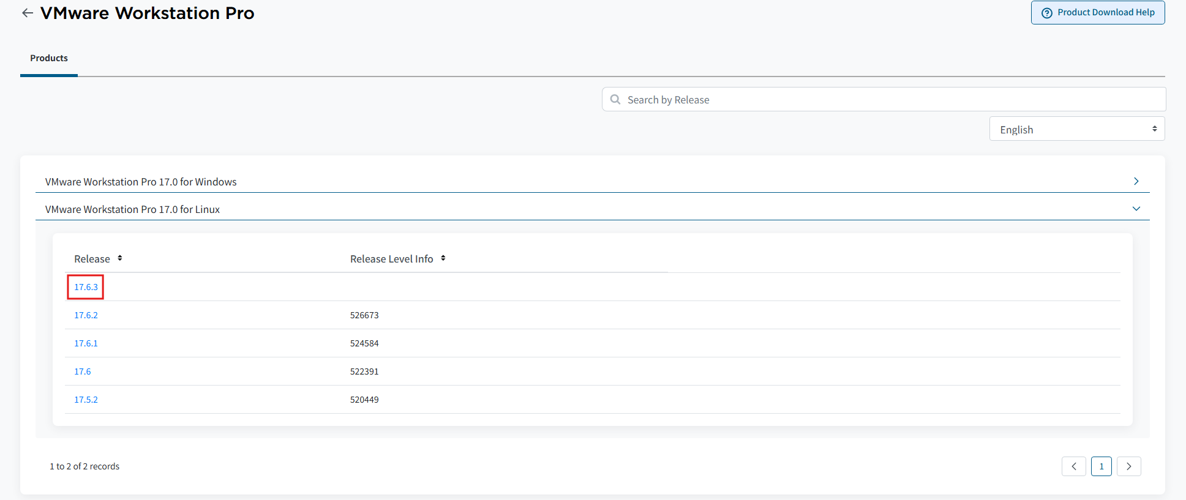
Task: Open release 17.6.1 link
Action: pos(86,343)
